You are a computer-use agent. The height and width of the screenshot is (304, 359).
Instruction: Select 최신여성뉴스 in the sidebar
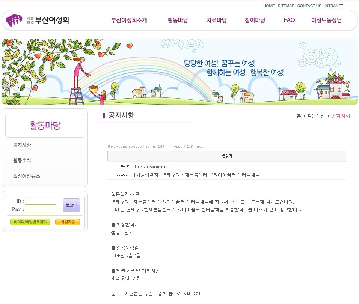coord(27,176)
